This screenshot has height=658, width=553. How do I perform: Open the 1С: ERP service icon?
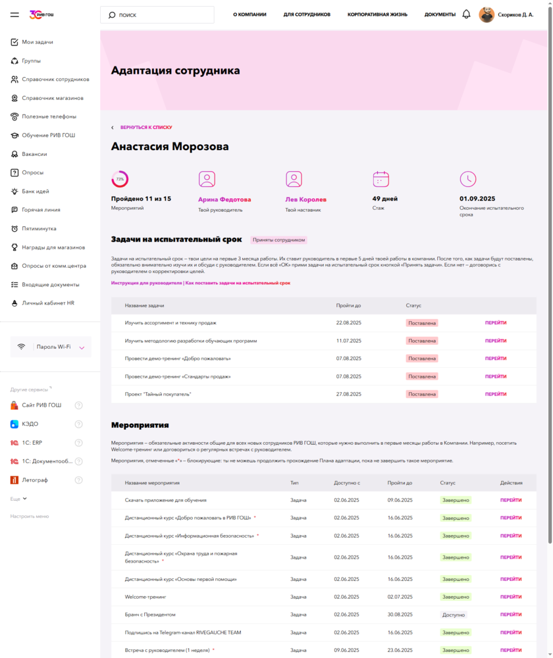point(14,443)
